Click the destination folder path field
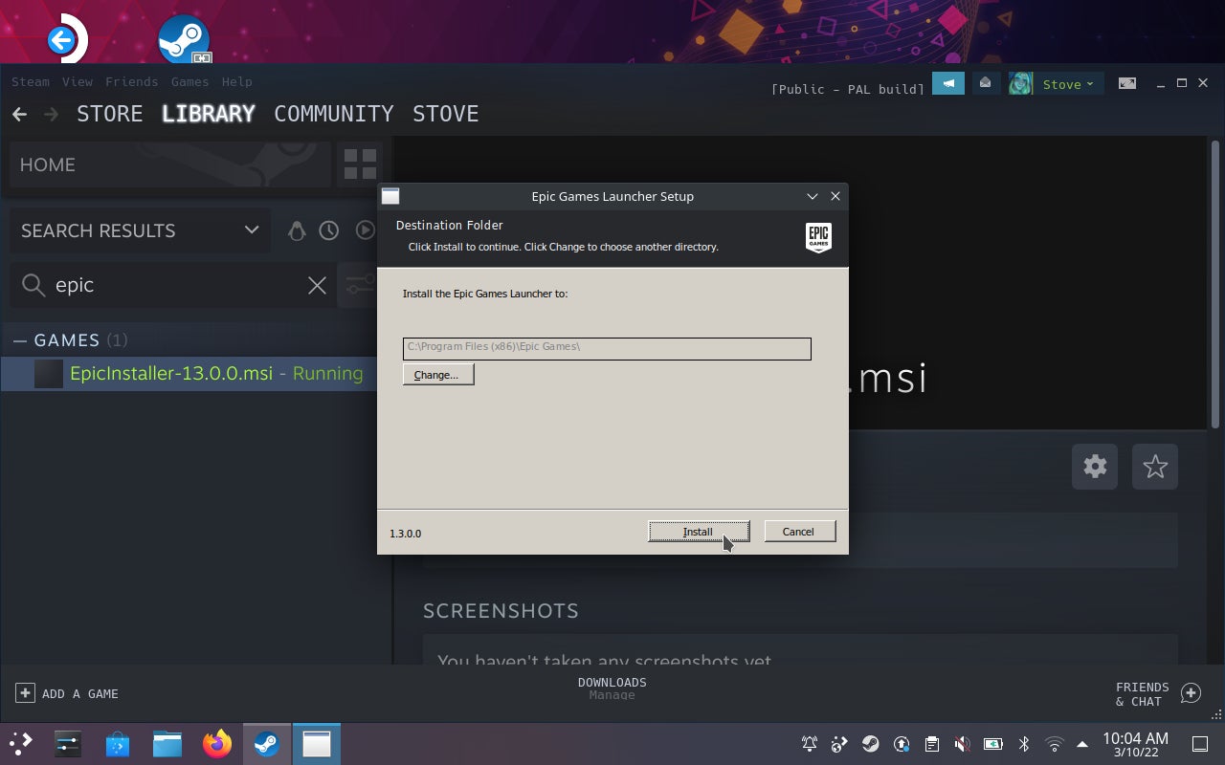 [x=608, y=348]
